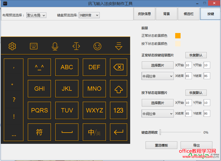
Task: Select the 123 number key
Action: 118,110
